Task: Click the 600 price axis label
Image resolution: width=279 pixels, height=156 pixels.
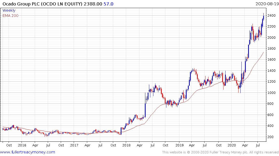Action: point(270,115)
